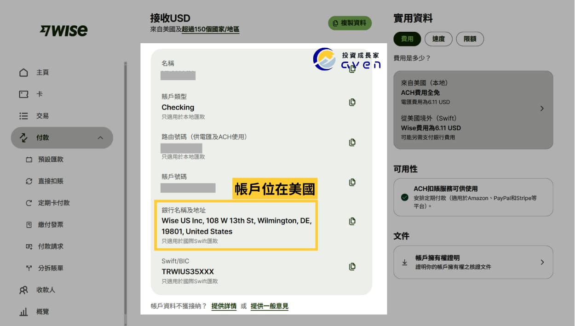
Task: Click the download icon for 帳戶擁有權證明
Action: [405, 262]
